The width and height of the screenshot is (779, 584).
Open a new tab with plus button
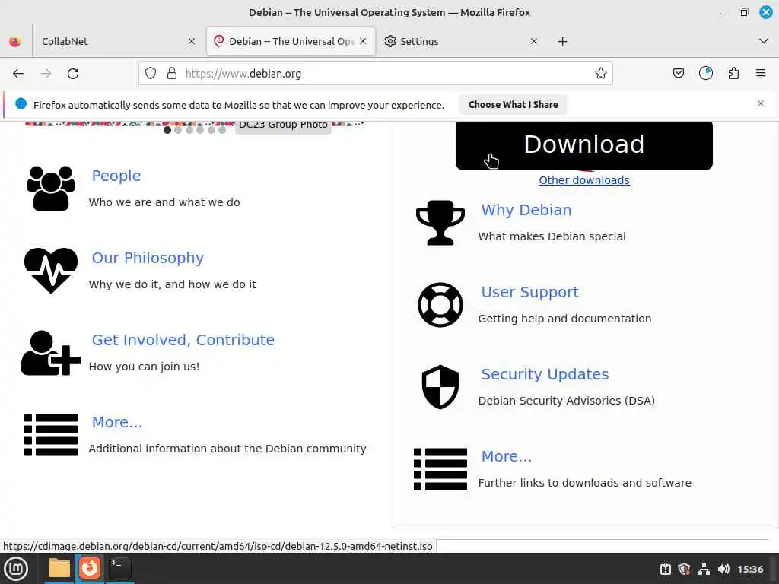pos(562,41)
